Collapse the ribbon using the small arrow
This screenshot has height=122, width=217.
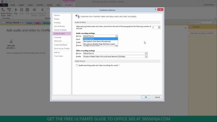(x=215, y=18)
